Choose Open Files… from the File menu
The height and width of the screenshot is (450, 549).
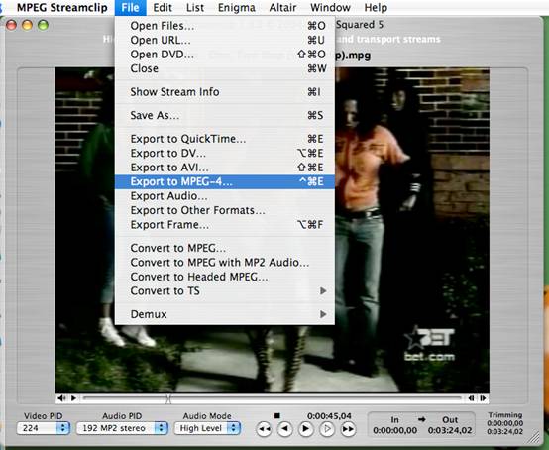[224, 26]
